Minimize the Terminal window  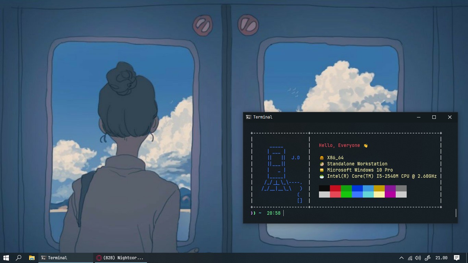pos(419,117)
